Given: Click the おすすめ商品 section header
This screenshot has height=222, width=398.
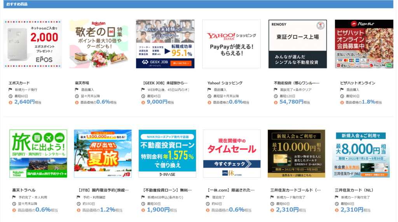Looking at the screenshot, I should (x=17, y=4).
